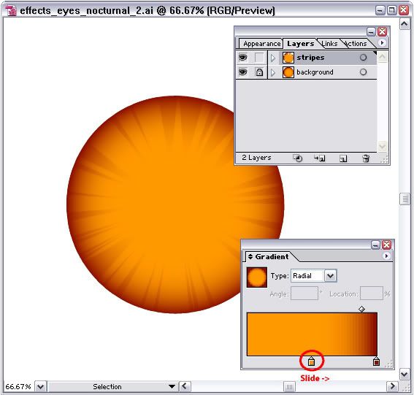Open the gradient Type dropdown
The height and width of the screenshot is (395, 414).
tap(330, 276)
